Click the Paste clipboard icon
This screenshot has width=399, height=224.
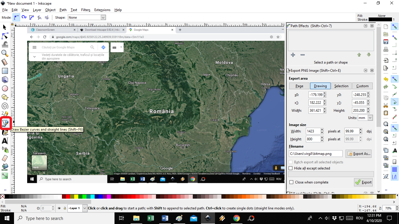click(386, 113)
